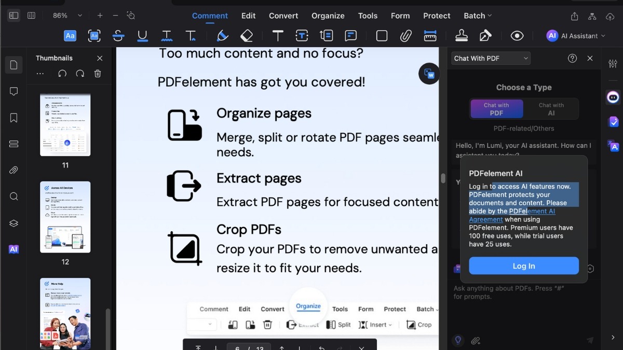Choose the Chat with PDF type
Image resolution: width=623 pixels, height=350 pixels.
(x=496, y=109)
